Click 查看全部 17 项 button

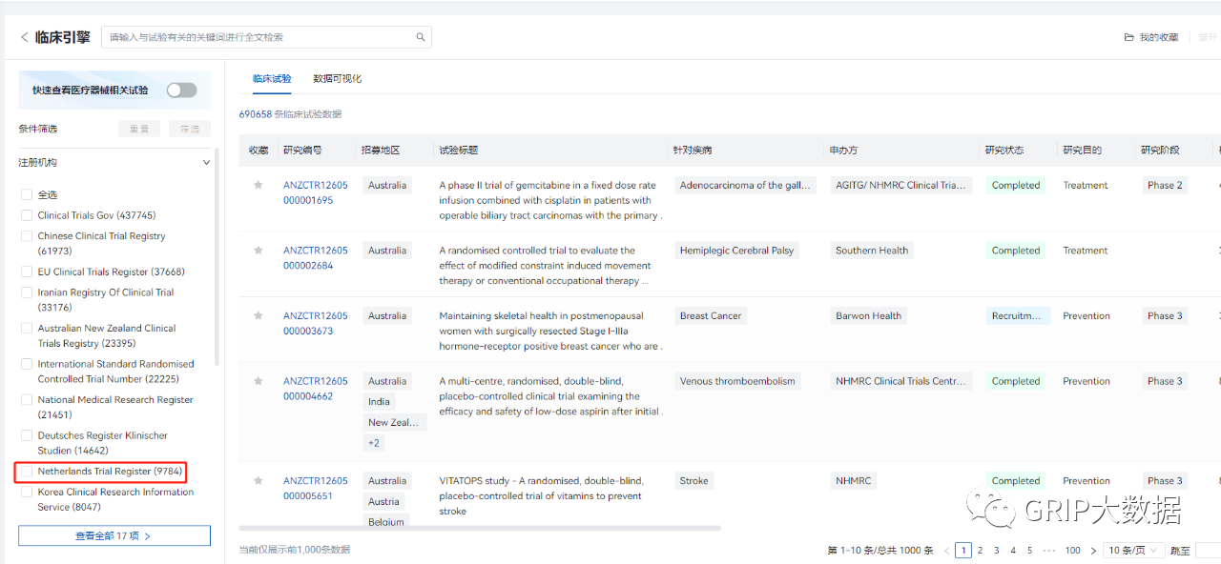tap(114, 535)
